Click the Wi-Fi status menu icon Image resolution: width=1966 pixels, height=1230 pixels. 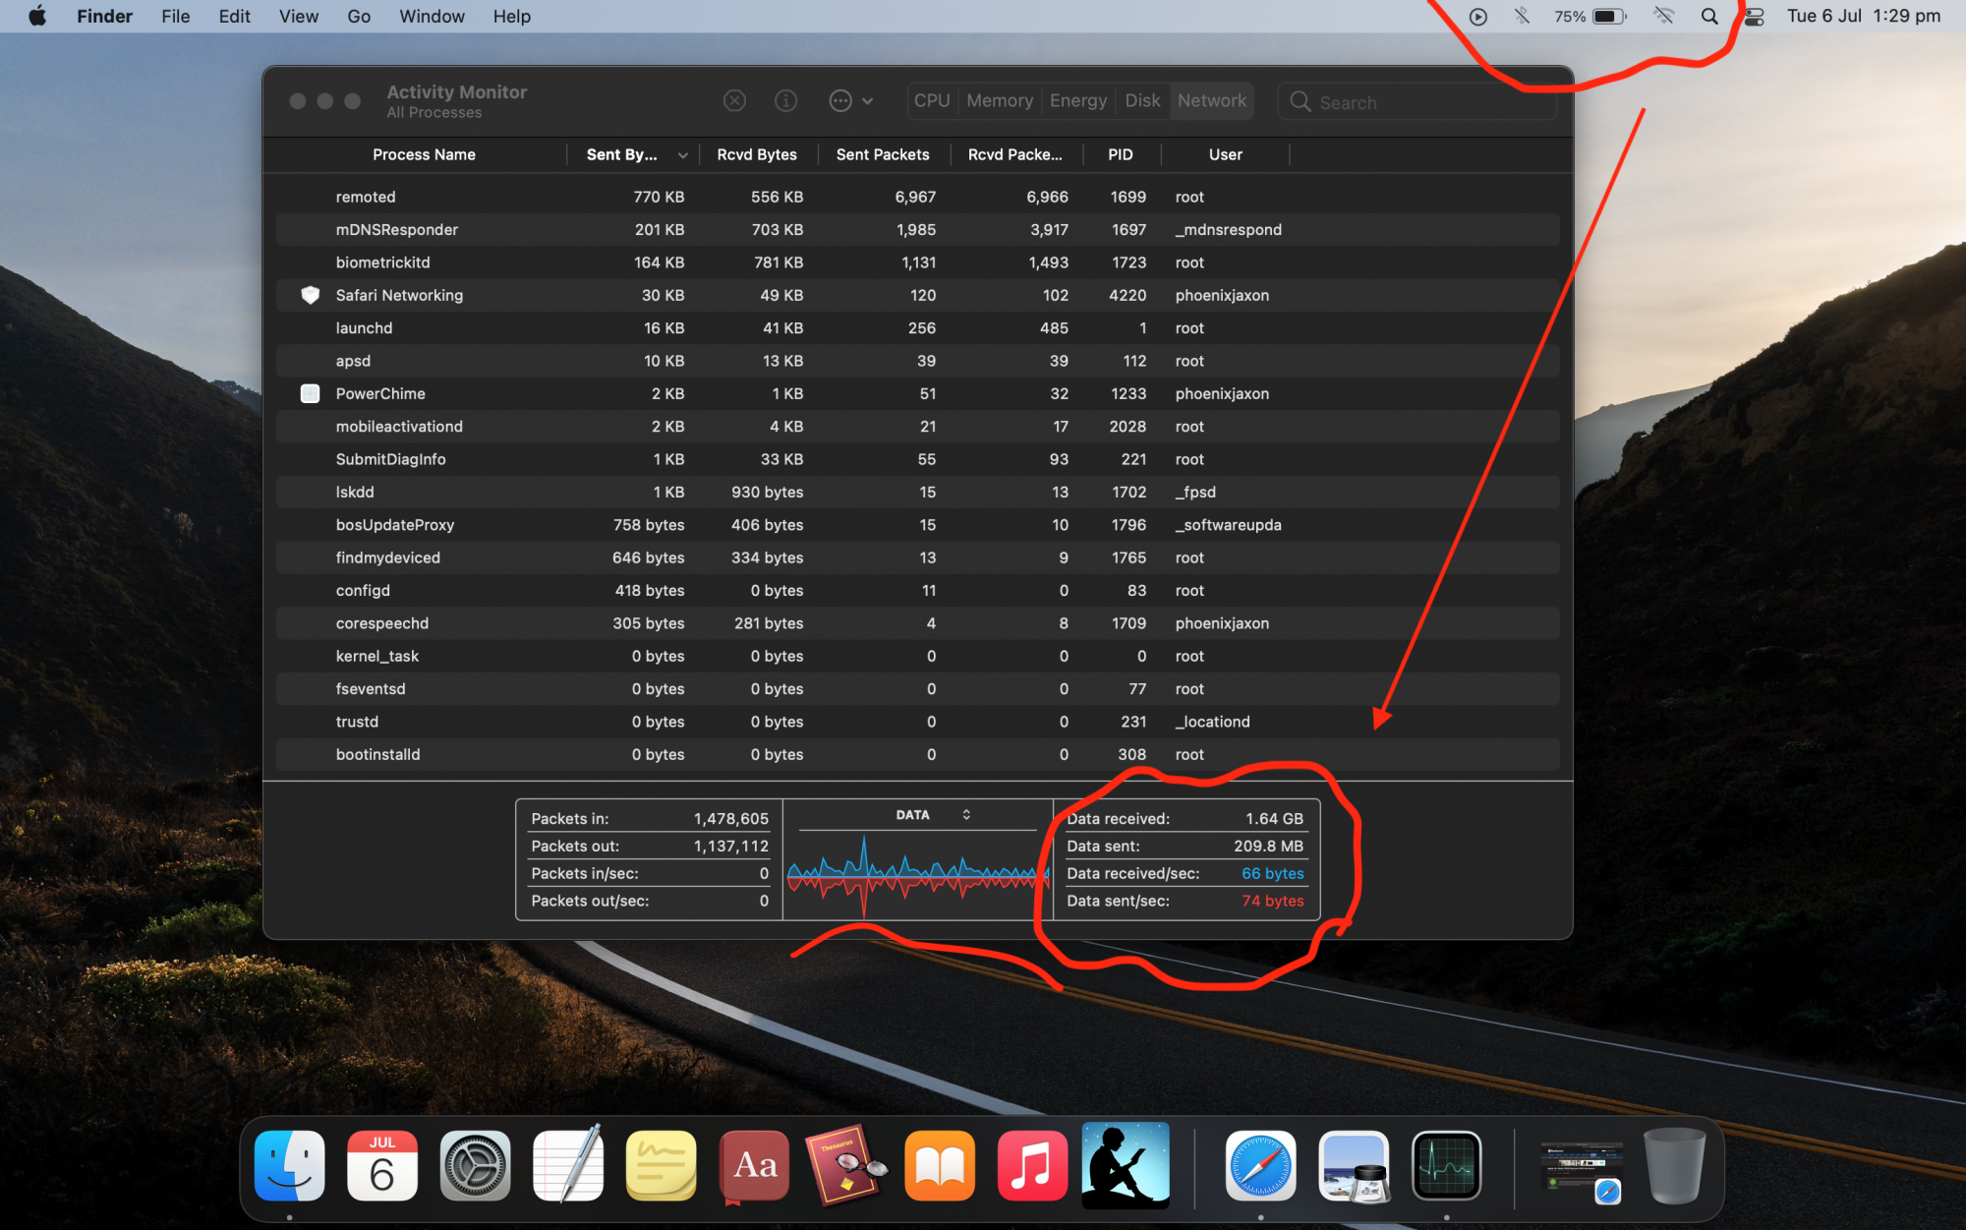[1663, 17]
